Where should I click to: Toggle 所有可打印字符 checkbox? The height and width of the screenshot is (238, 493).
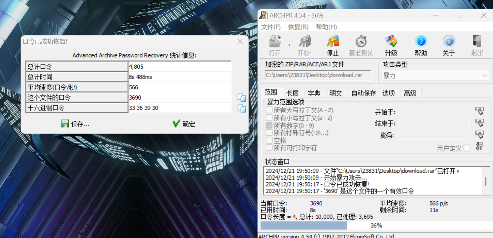coord(269,148)
